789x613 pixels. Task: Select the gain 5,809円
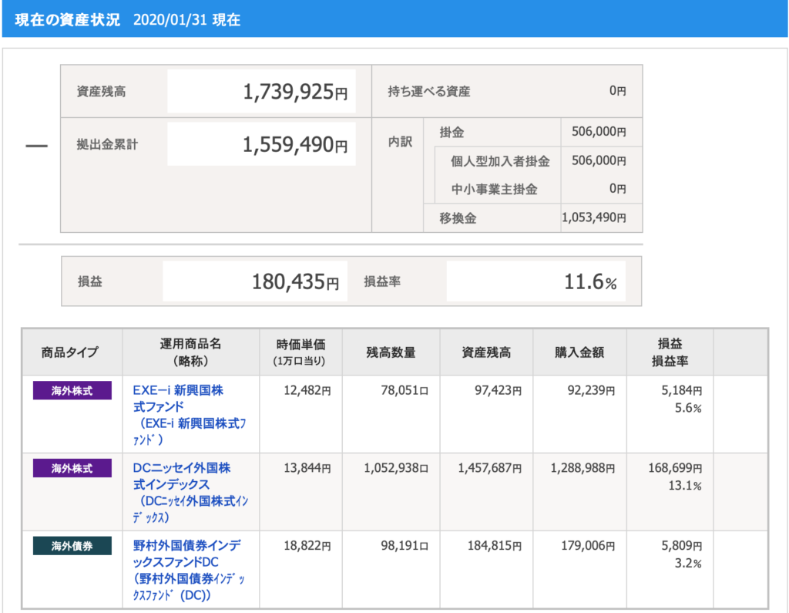pyautogui.click(x=681, y=545)
